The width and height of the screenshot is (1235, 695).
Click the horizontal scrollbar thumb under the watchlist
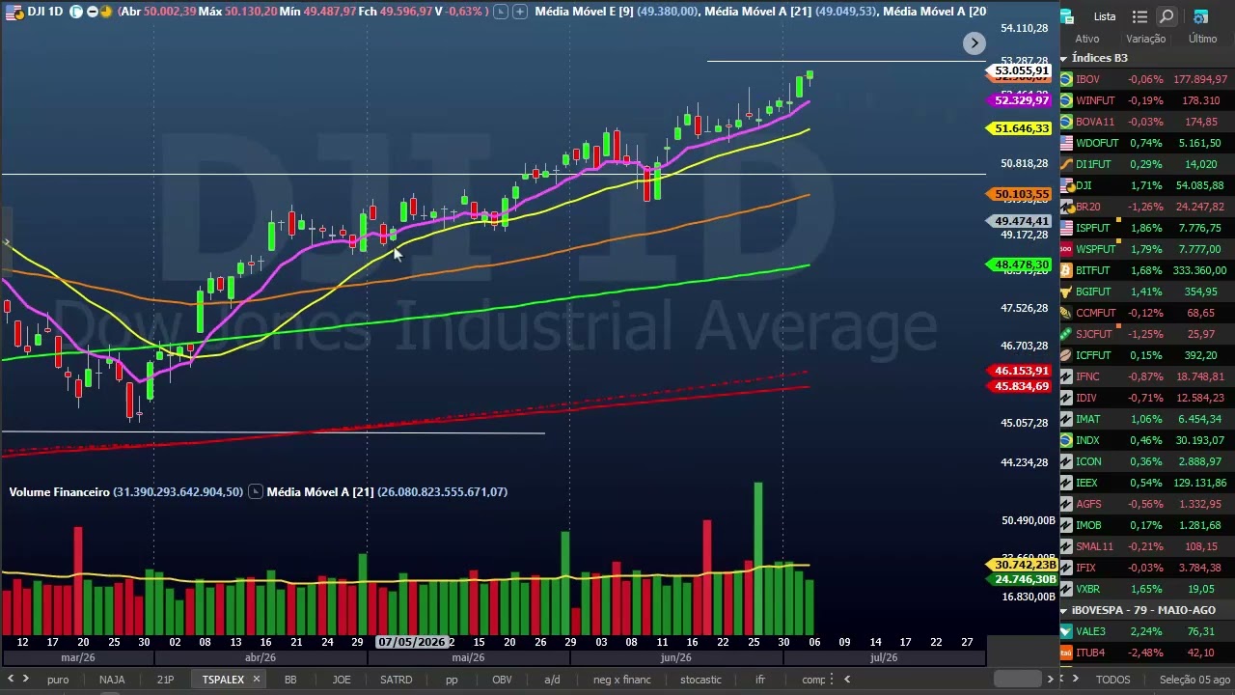(1017, 680)
